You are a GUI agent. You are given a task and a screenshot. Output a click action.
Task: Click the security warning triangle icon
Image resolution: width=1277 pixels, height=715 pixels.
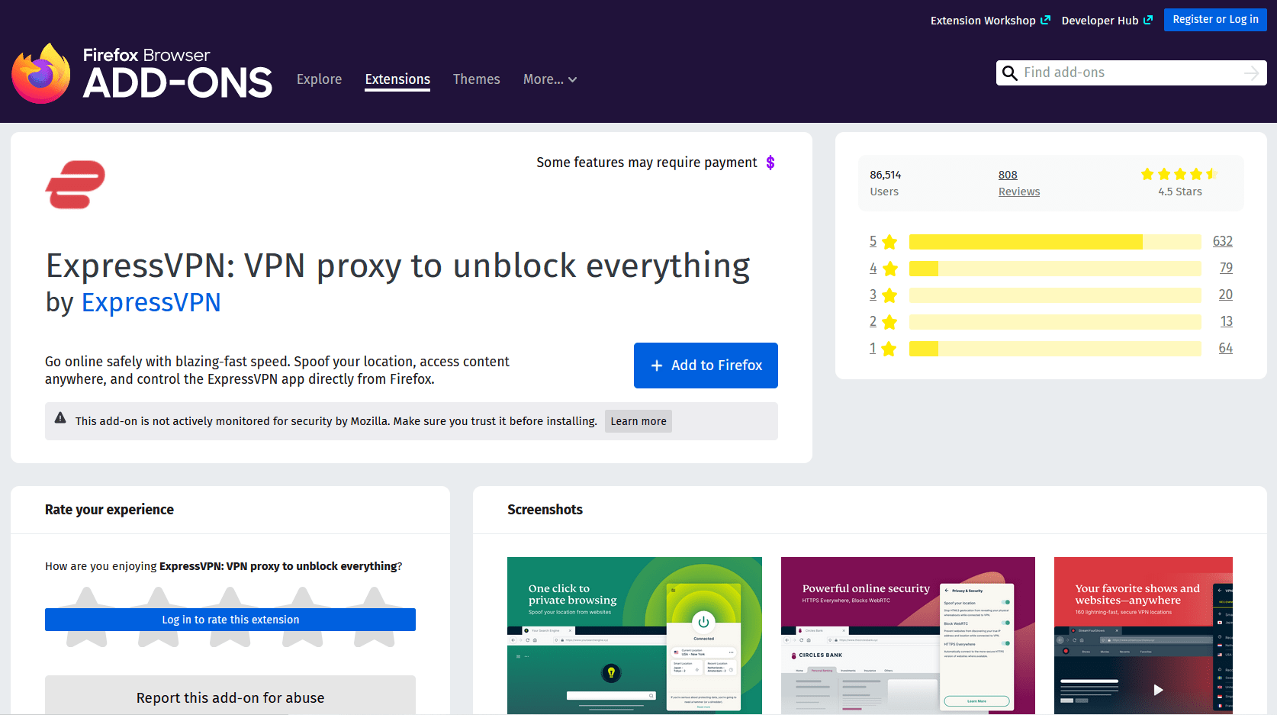60,418
